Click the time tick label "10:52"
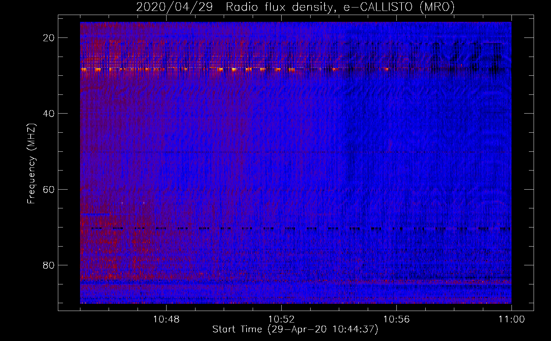 (281, 319)
